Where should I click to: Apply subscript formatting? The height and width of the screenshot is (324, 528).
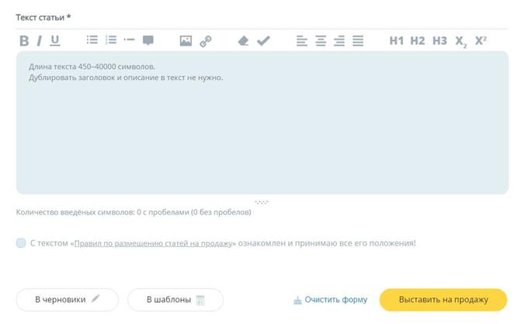(461, 41)
